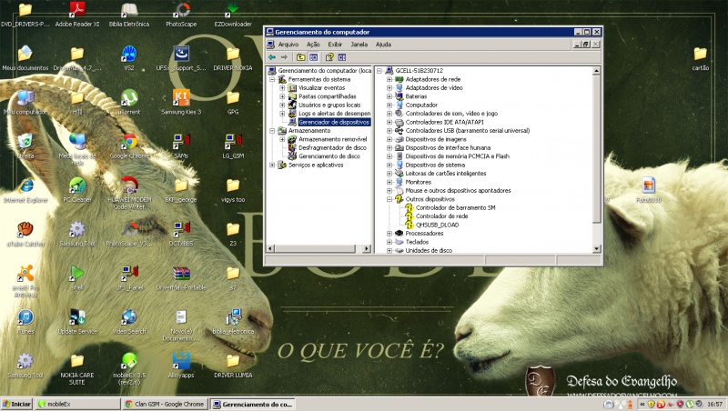Open the Exibir menu
This screenshot has width=728, height=411.
click(335, 45)
